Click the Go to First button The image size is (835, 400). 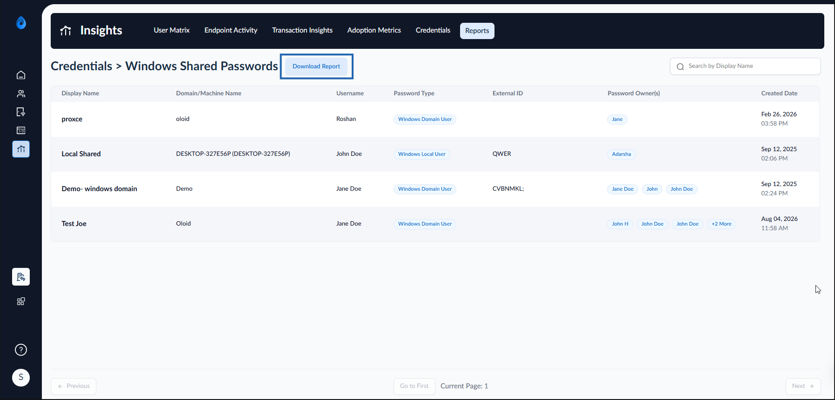(x=414, y=386)
